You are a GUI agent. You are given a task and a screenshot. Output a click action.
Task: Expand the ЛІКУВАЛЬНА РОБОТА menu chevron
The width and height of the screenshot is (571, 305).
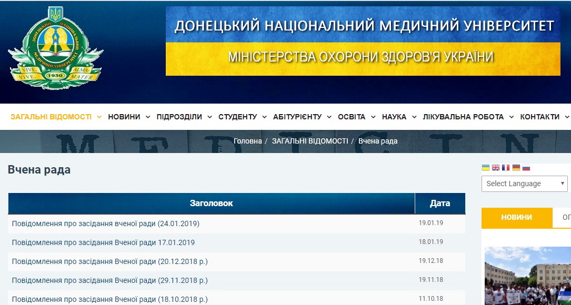pos(512,117)
